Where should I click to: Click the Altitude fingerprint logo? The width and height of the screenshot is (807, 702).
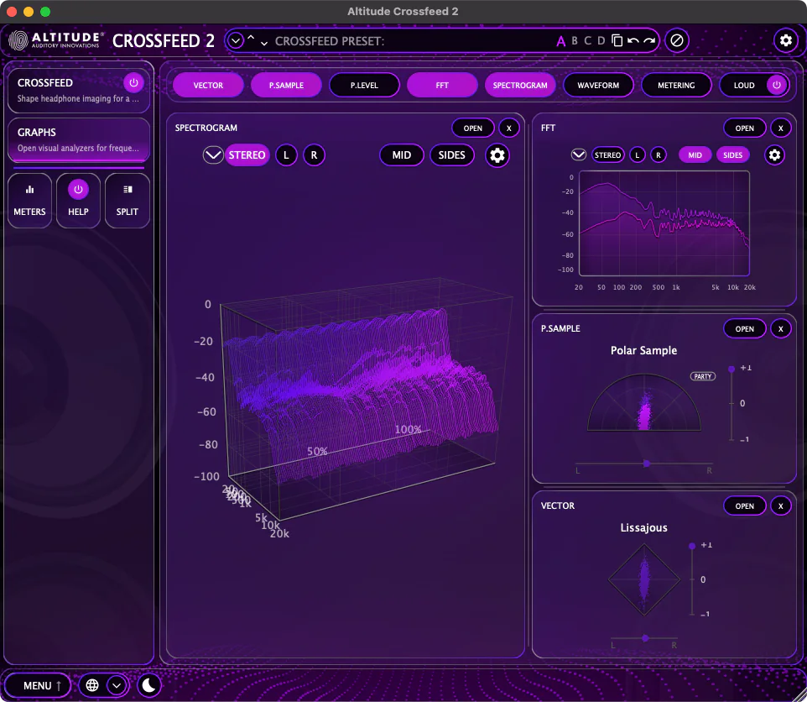pyautogui.click(x=18, y=40)
